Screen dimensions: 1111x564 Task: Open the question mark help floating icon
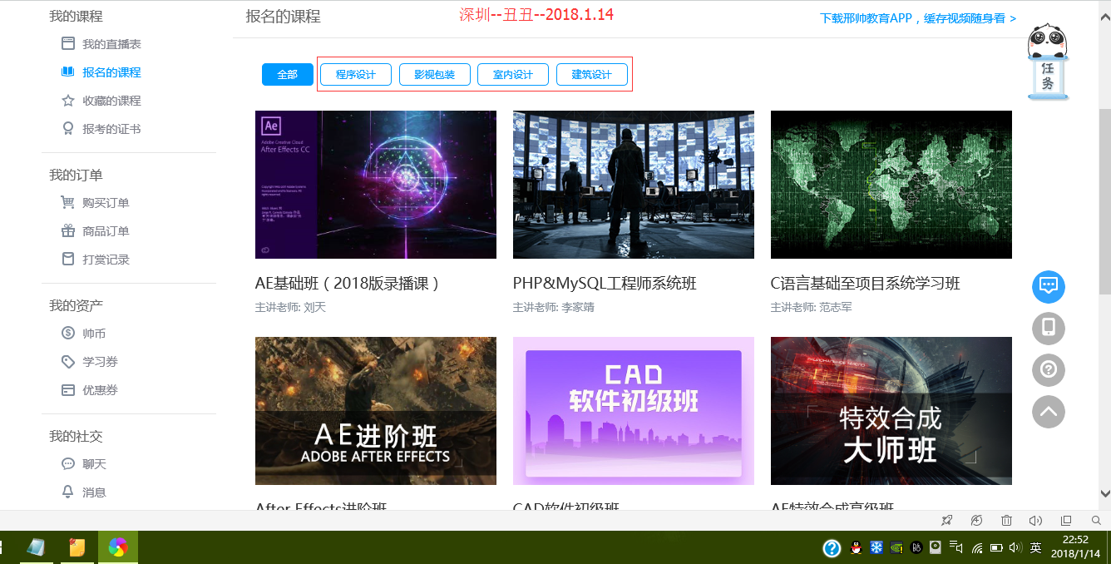pyautogui.click(x=1048, y=369)
